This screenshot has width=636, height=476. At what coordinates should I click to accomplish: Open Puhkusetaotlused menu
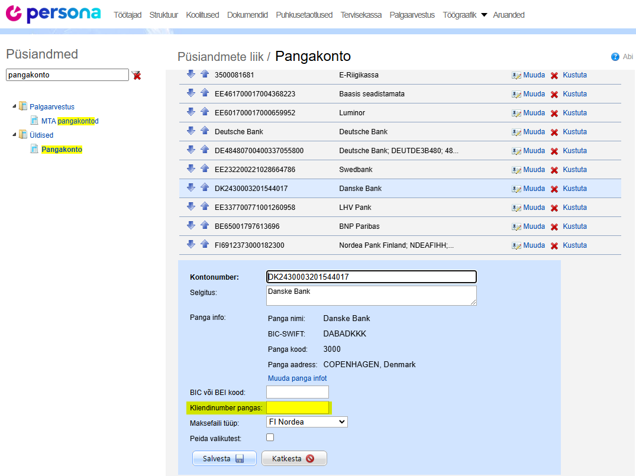pyautogui.click(x=304, y=15)
